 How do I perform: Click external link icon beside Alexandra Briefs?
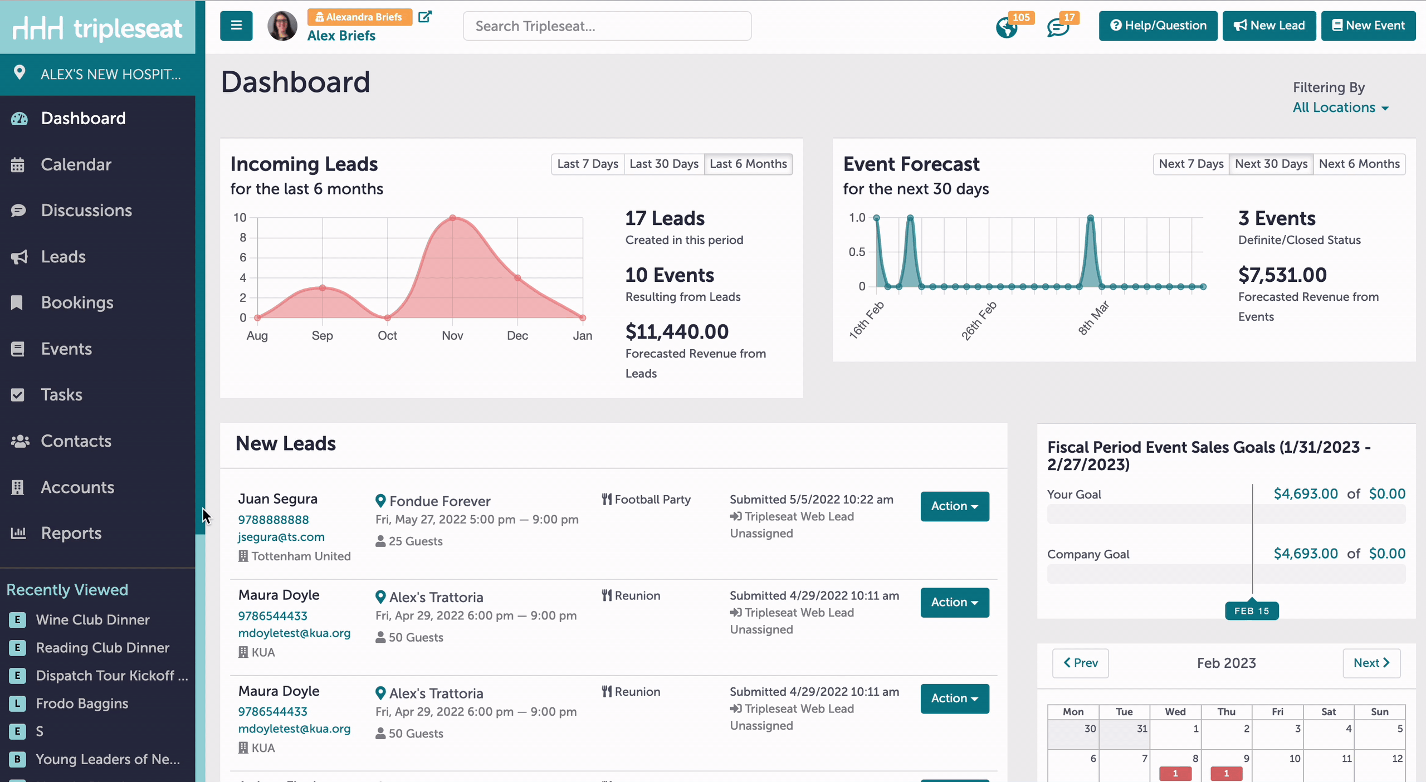[x=424, y=17]
